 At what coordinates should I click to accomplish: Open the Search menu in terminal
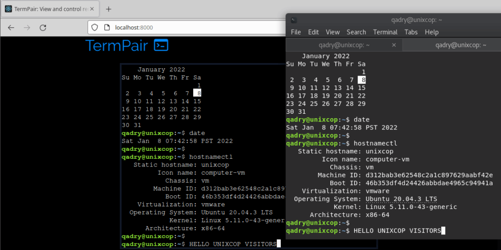pos(356,32)
